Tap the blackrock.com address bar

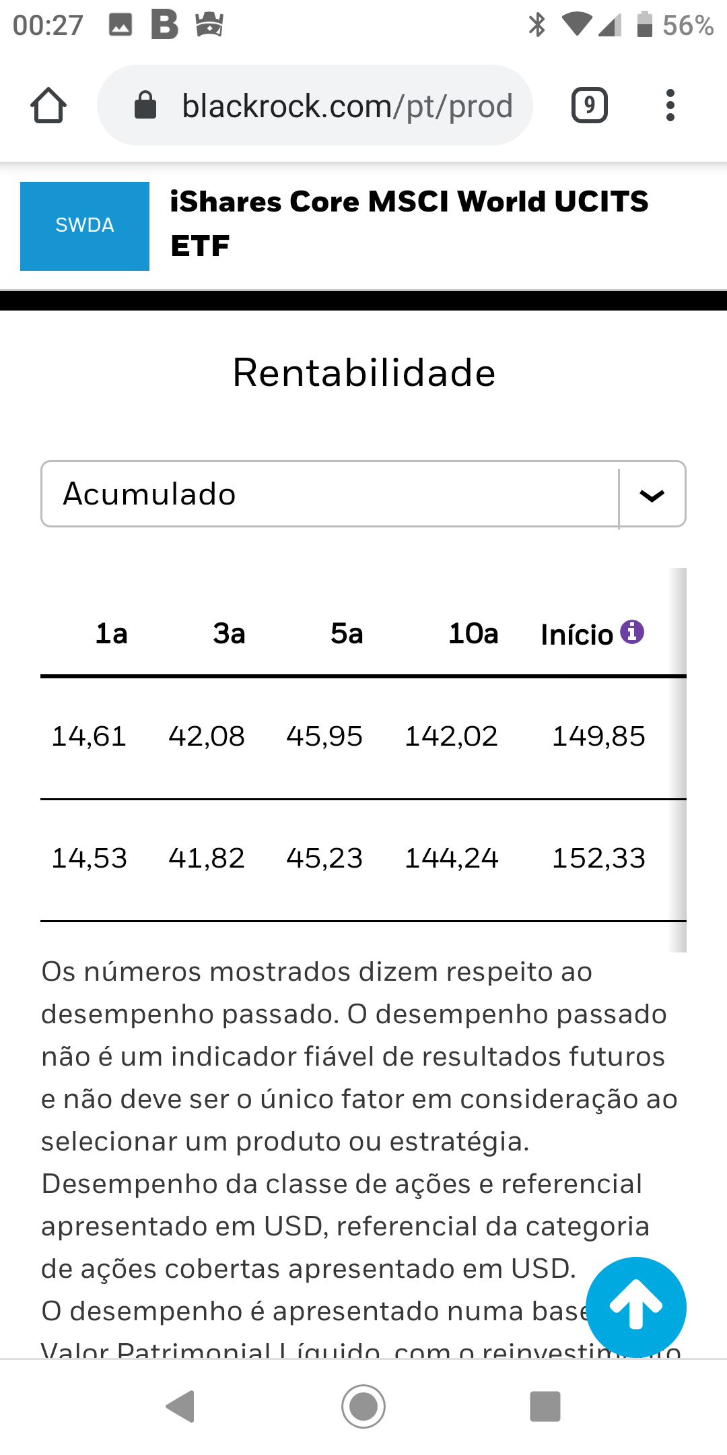pos(347,106)
